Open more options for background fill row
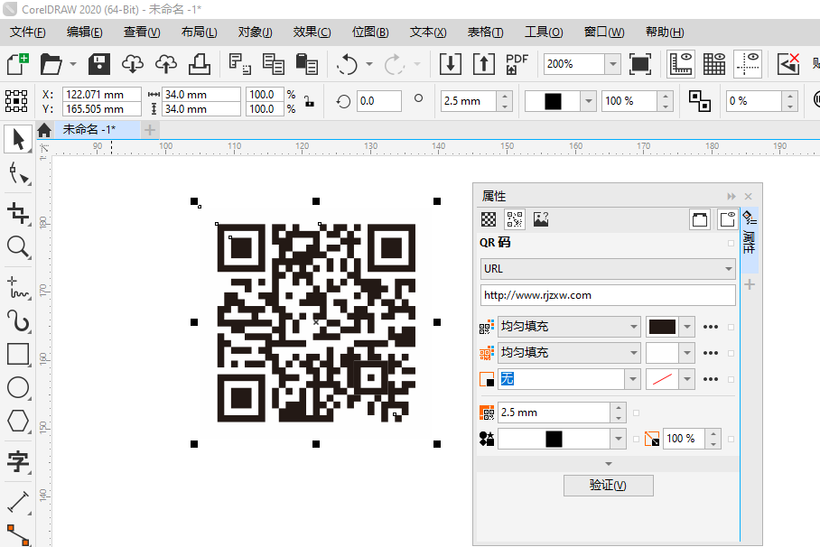820x547 pixels. (x=711, y=353)
